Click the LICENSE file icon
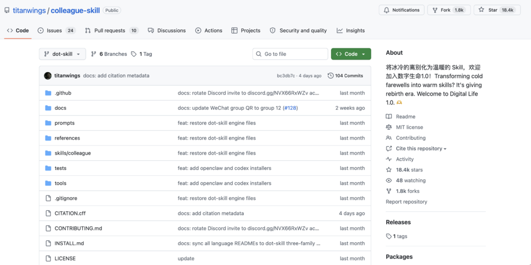Image resolution: width=531 pixels, height=265 pixels. coord(48,258)
